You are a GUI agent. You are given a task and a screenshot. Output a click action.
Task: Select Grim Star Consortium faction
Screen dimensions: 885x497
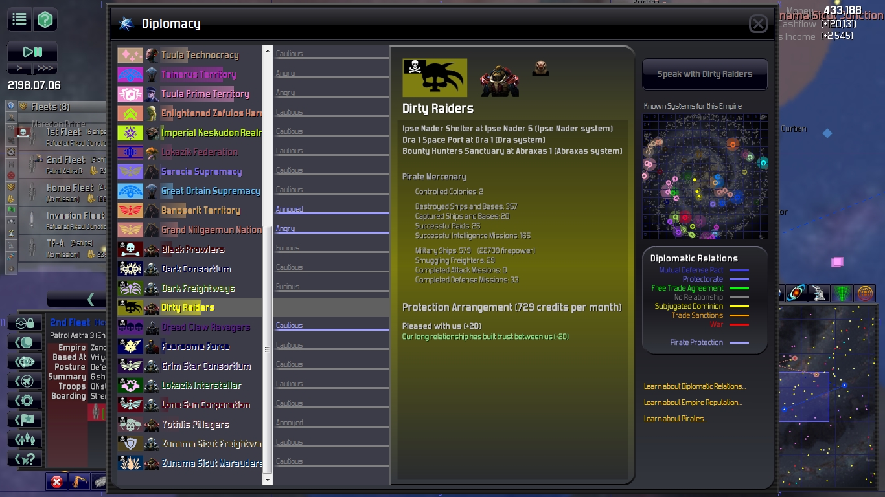pyautogui.click(x=189, y=366)
